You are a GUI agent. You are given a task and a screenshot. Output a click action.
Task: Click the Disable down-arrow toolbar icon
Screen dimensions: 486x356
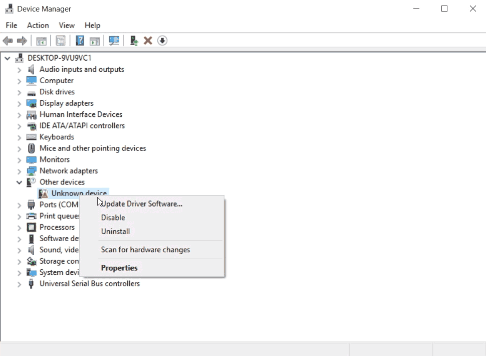(x=162, y=41)
